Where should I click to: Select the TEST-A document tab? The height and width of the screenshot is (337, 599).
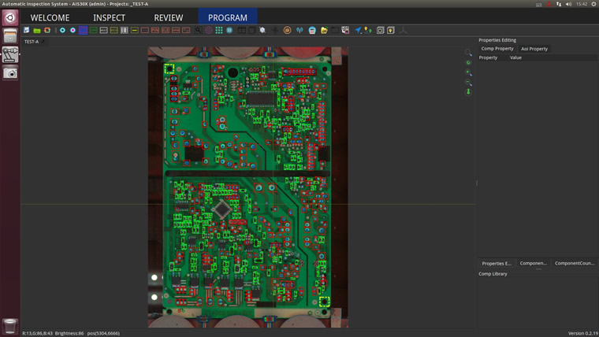click(x=32, y=42)
